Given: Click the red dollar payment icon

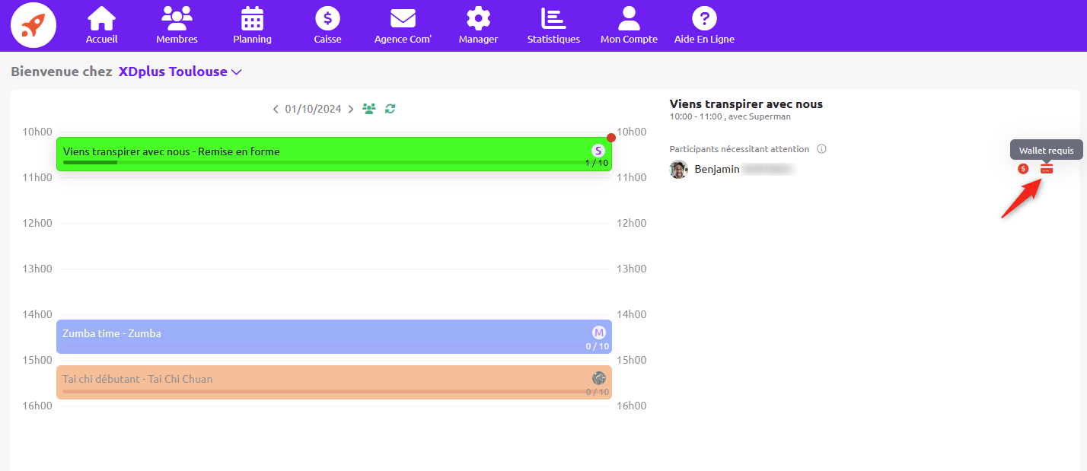Looking at the screenshot, I should (1023, 169).
